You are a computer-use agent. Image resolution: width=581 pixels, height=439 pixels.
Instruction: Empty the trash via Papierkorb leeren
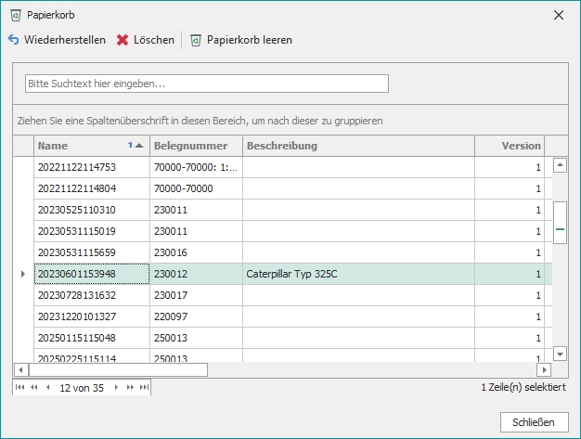pos(241,40)
